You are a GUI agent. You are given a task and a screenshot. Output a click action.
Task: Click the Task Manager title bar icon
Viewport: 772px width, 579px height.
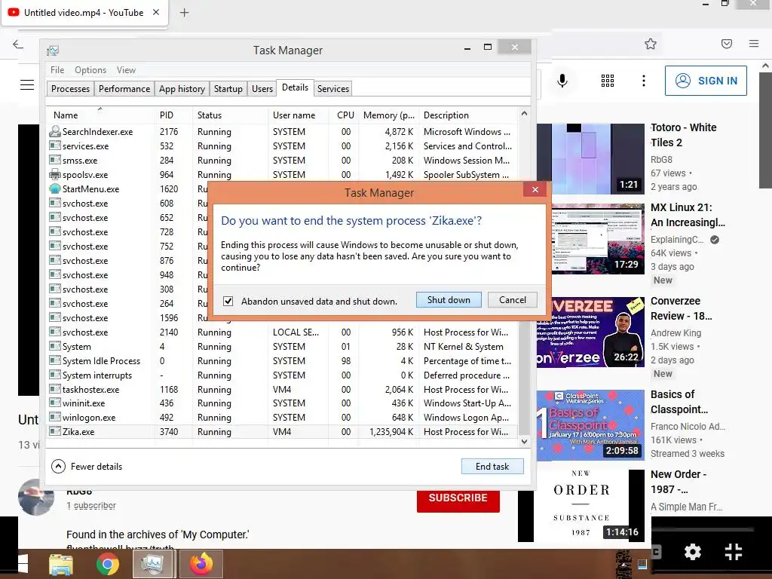(x=53, y=51)
